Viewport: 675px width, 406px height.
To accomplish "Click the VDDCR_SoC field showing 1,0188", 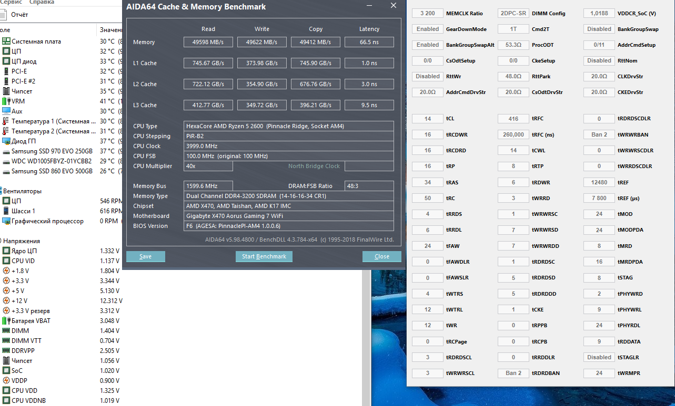I will point(599,13).
